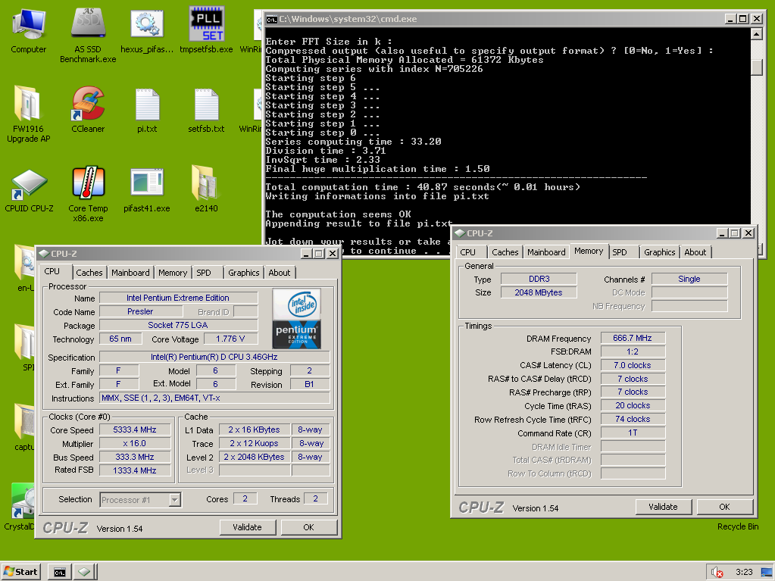Click Validate in left CPU-Z window
Image resolution: width=775 pixels, height=581 pixels.
(247, 527)
